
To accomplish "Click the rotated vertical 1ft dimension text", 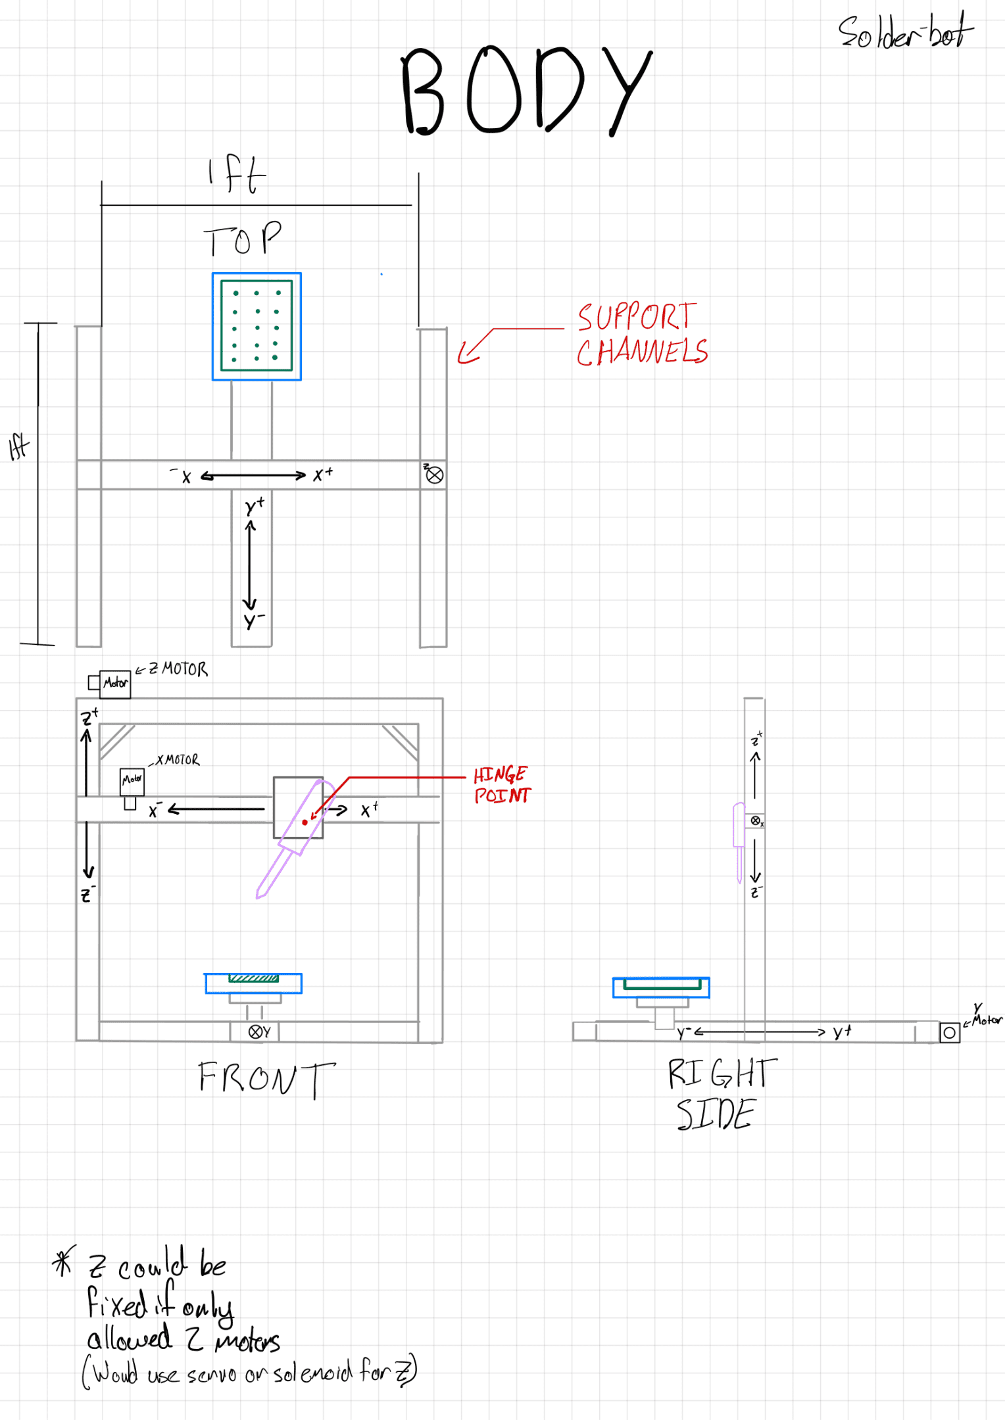I will click(x=18, y=447).
